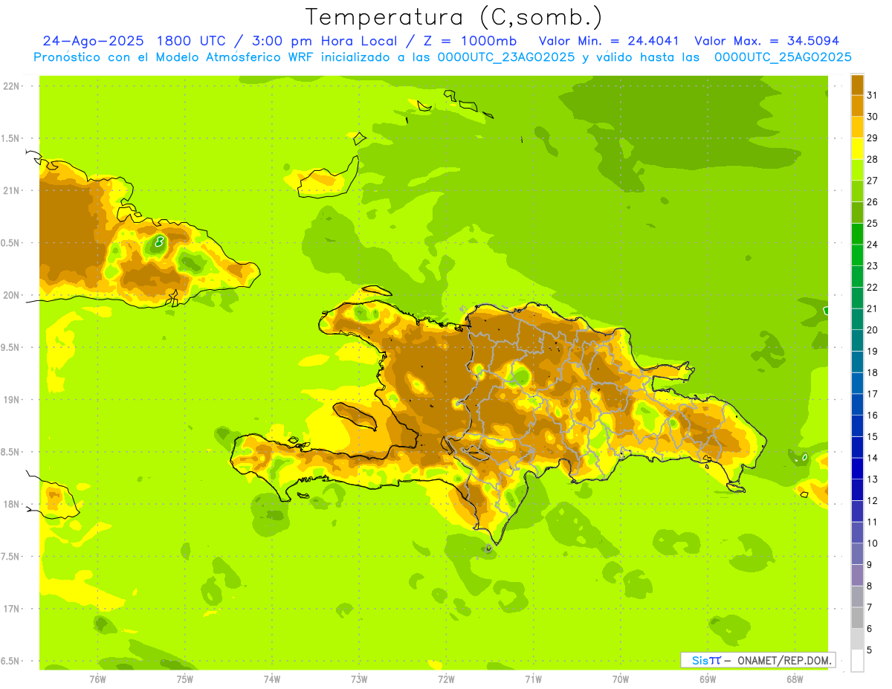Screen dimensions: 892x689
Task: Click the colorbar label "17"
Action: (873, 394)
